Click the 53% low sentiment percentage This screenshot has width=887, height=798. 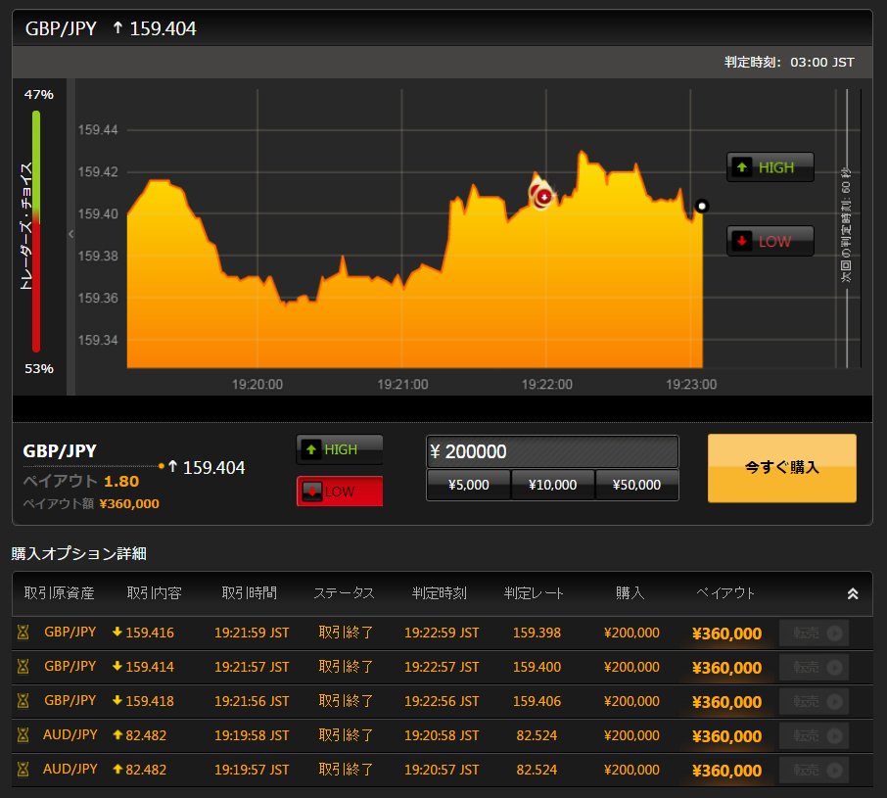point(39,369)
